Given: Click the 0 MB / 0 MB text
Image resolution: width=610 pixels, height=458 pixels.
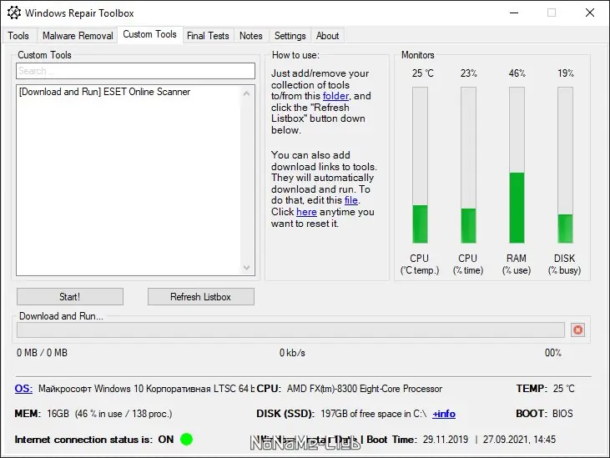Looking at the screenshot, I should click(42, 353).
